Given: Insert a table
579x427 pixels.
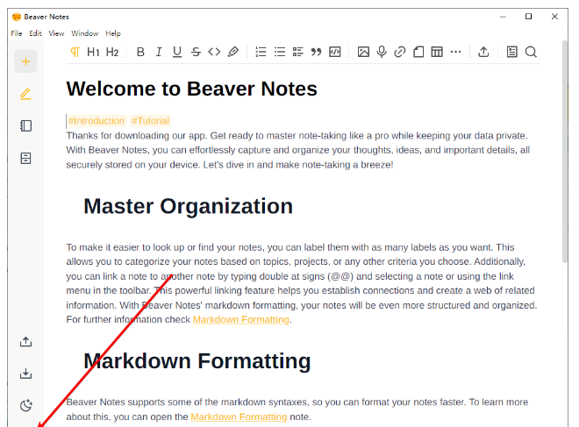Looking at the screenshot, I should tap(437, 52).
